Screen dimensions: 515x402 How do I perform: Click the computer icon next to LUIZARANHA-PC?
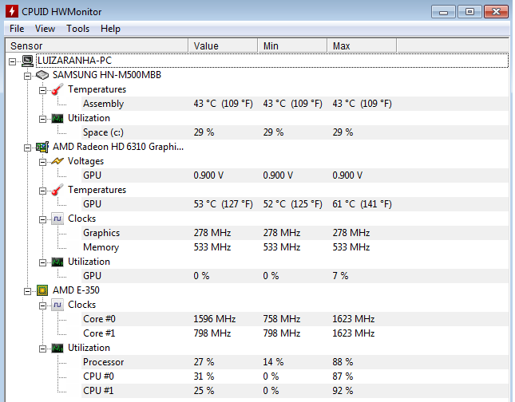coord(27,61)
